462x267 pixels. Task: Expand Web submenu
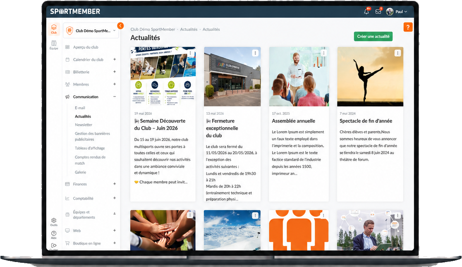115,231
